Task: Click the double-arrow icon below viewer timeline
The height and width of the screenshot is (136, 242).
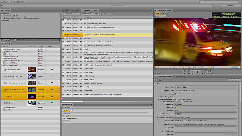Action: point(156,73)
